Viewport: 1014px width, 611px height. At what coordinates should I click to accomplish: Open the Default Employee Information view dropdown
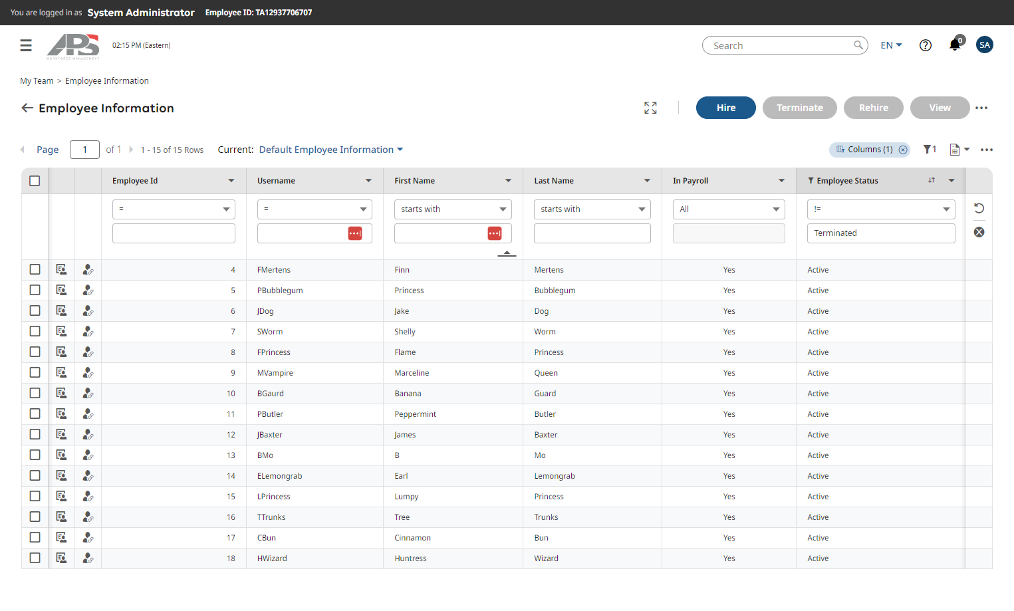point(331,150)
